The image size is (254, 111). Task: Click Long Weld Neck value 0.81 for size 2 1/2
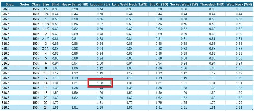(130, 39)
